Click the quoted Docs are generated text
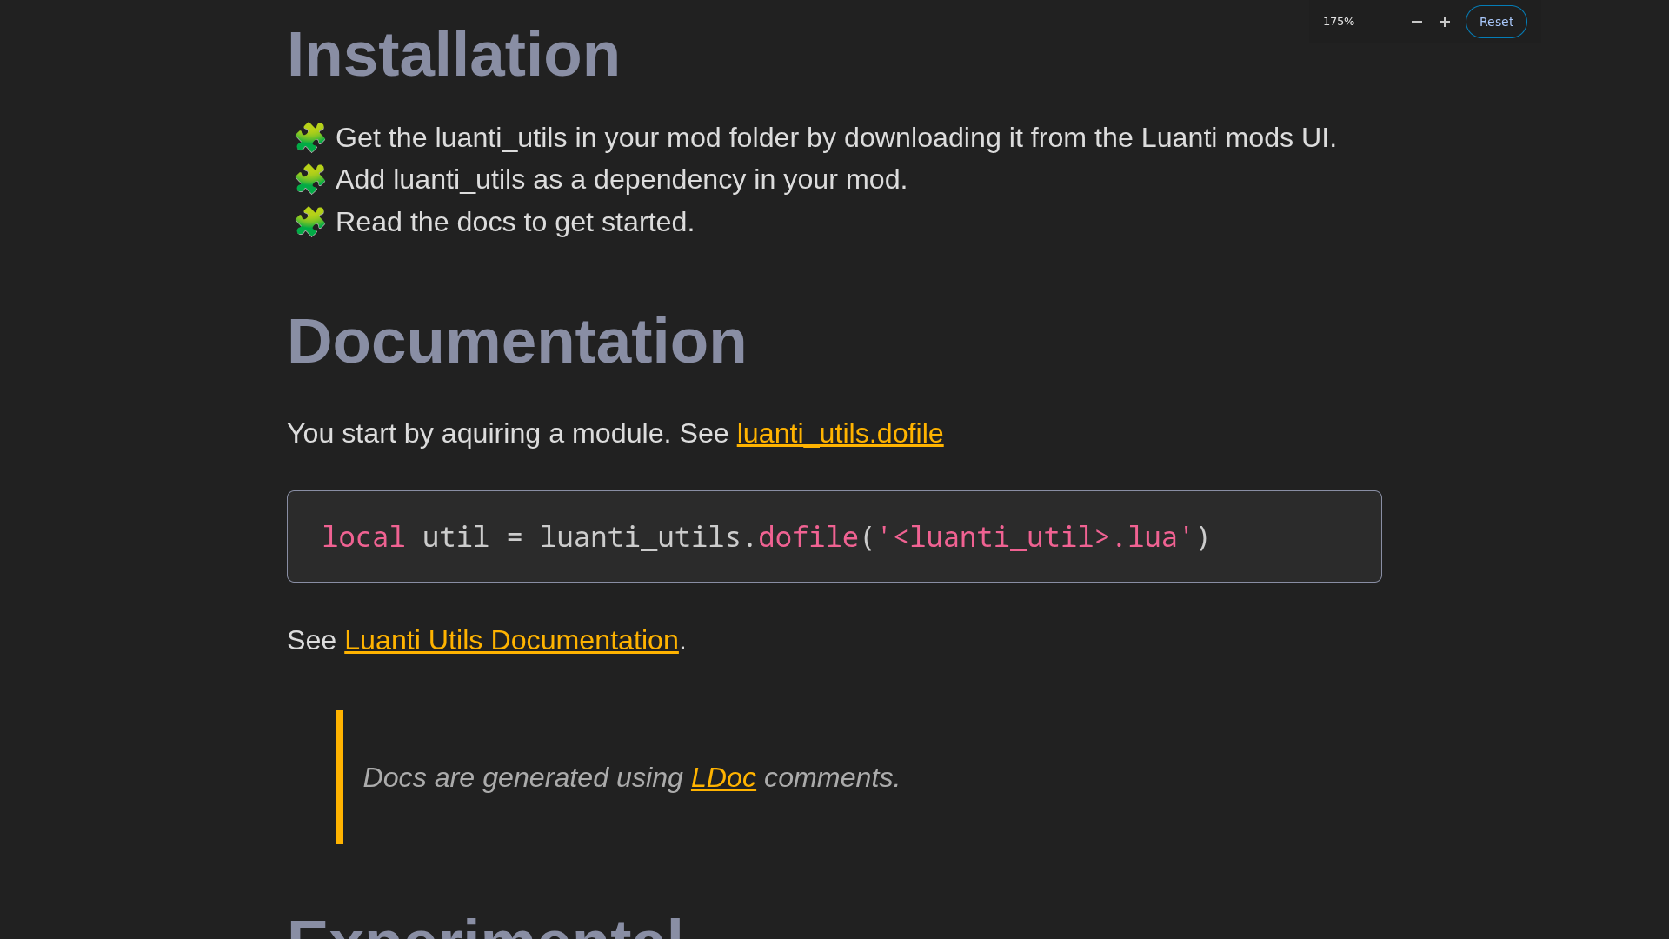Screen dimensions: 1669x939 coord(522,777)
